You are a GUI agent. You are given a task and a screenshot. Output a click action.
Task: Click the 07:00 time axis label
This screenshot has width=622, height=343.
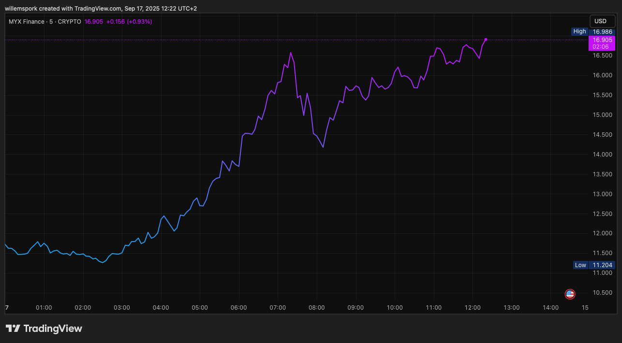tap(278, 308)
